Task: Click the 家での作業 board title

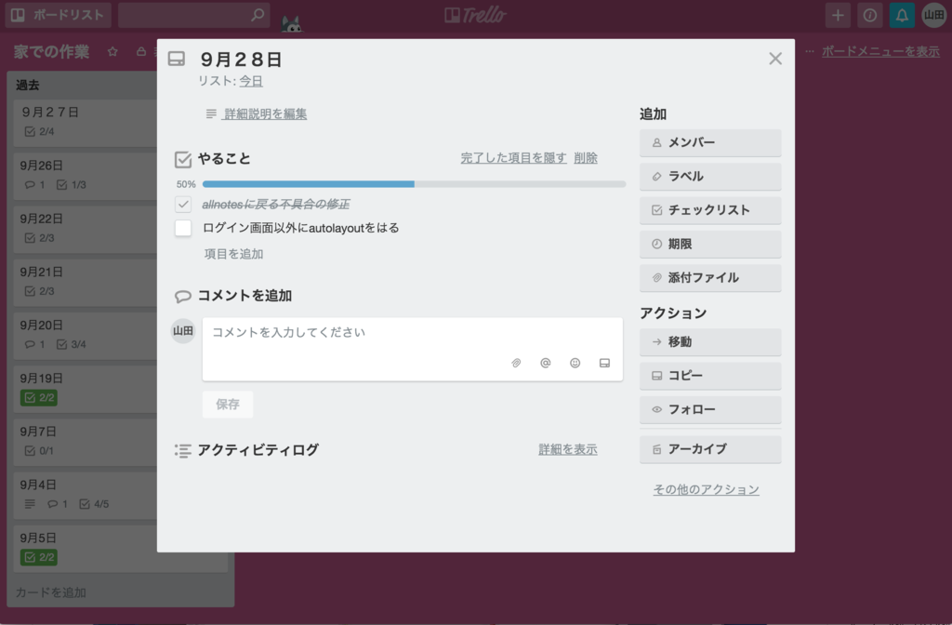Action: (x=52, y=52)
